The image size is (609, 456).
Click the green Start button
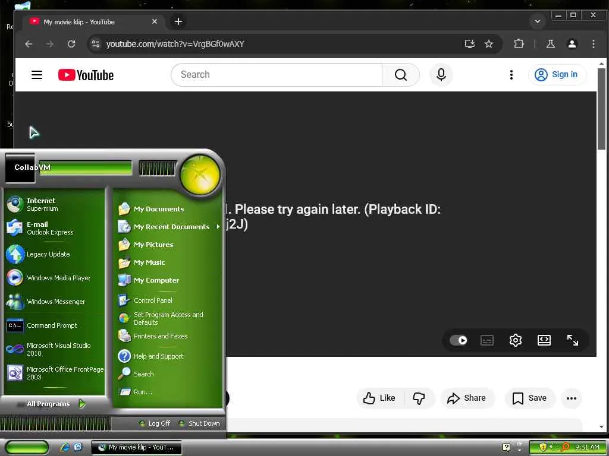pos(27,448)
